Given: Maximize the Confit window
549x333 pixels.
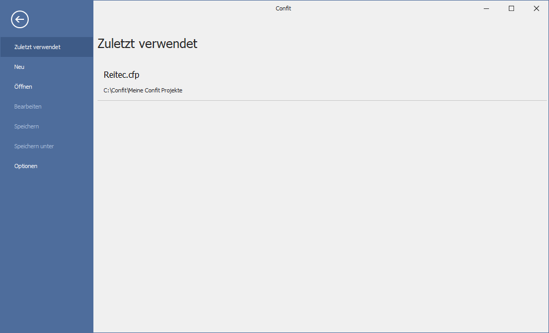Looking at the screenshot, I should [x=511, y=8].
